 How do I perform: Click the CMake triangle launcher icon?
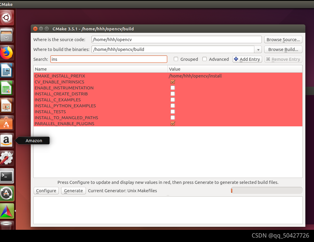coord(7,211)
